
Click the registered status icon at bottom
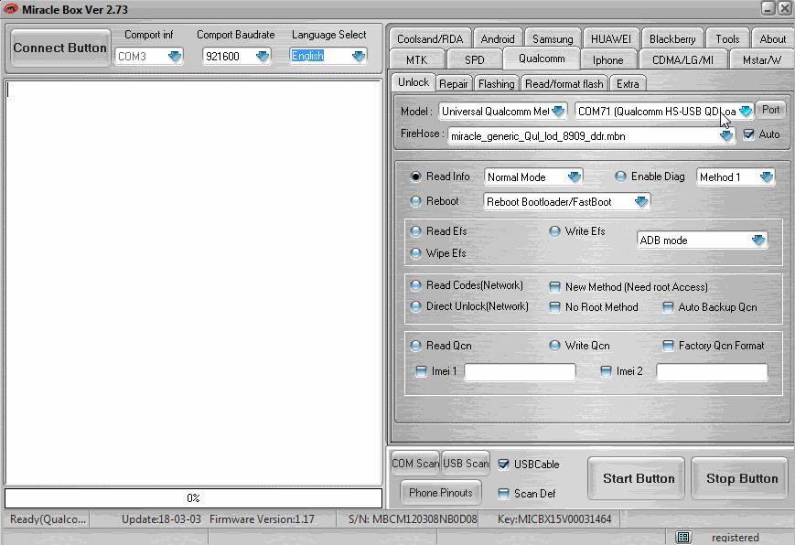pyautogui.click(x=683, y=537)
